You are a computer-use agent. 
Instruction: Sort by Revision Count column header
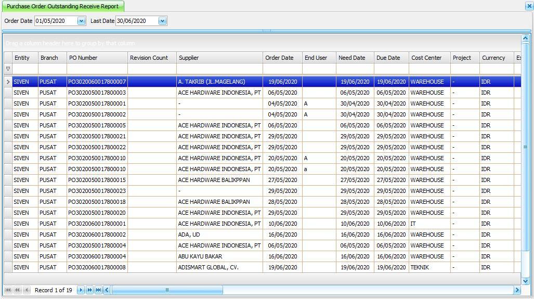(x=152, y=58)
